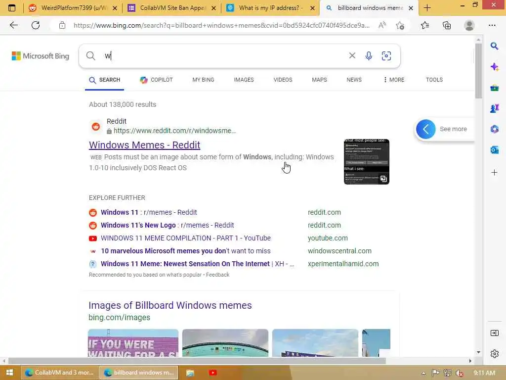Close the What is my IP address tab
This screenshot has height=380, width=506.
pos(312,8)
